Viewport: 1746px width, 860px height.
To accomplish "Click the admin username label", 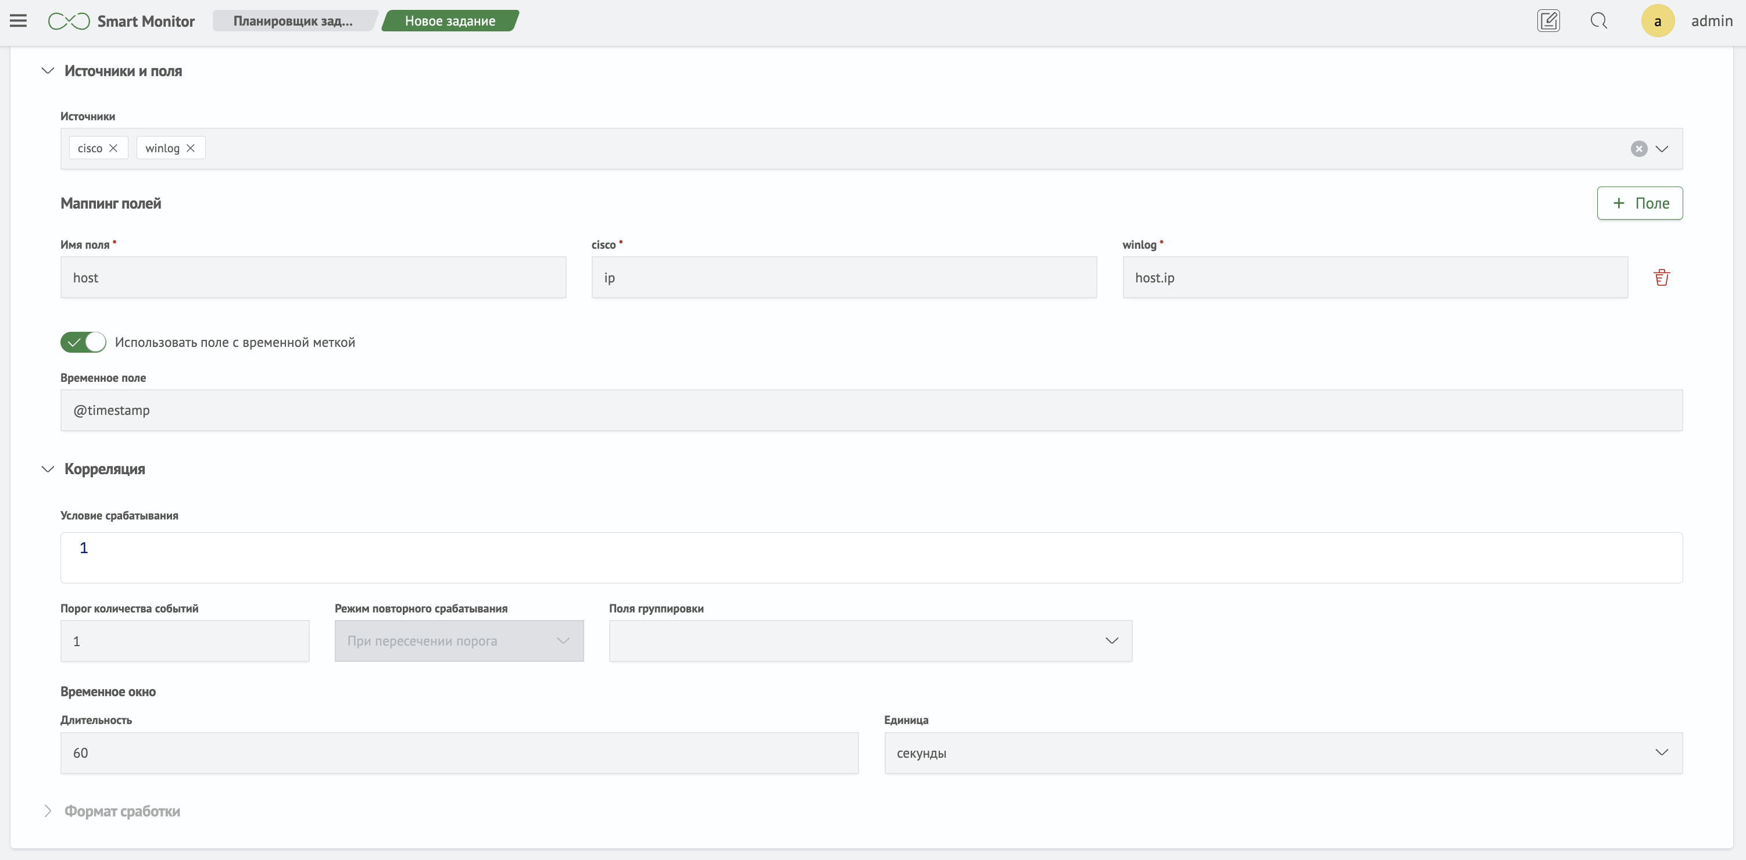I will pos(1712,21).
